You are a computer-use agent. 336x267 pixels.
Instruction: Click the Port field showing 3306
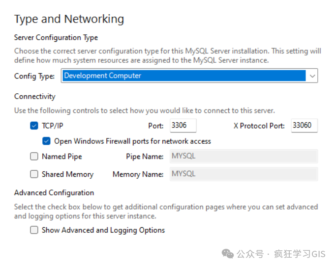tap(183, 126)
